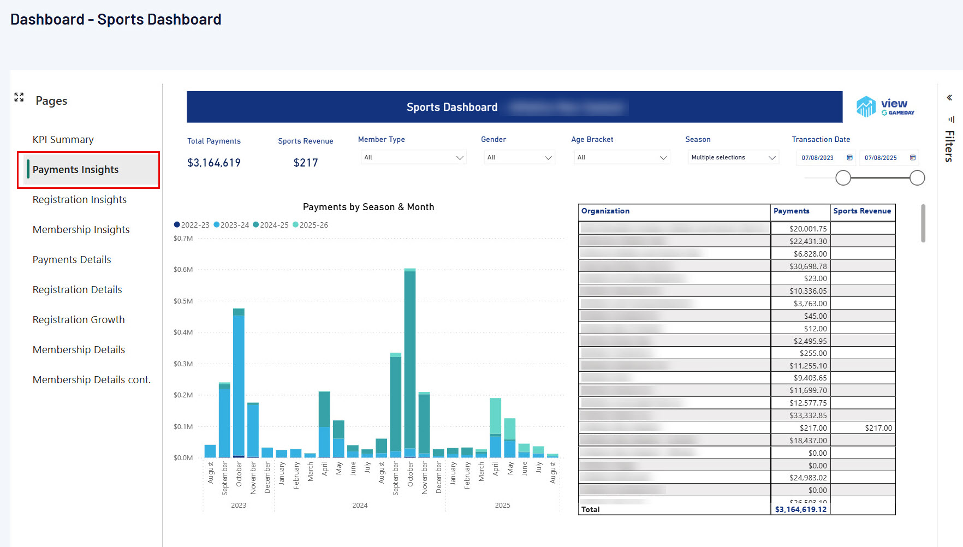Click the View Gameday logo

885,107
